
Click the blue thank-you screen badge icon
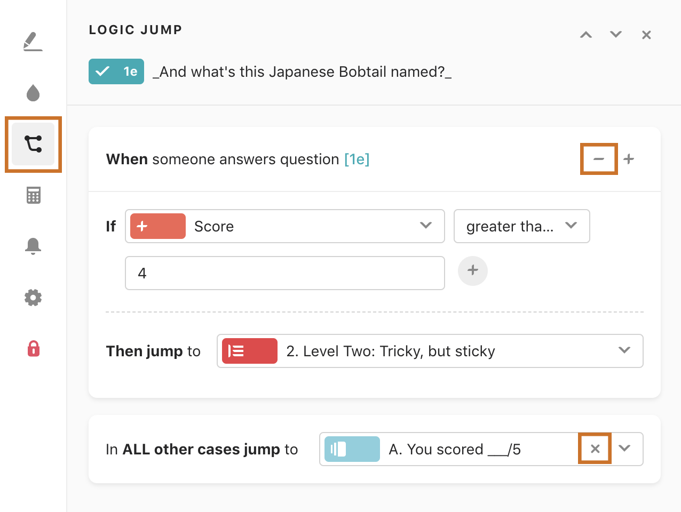click(352, 449)
